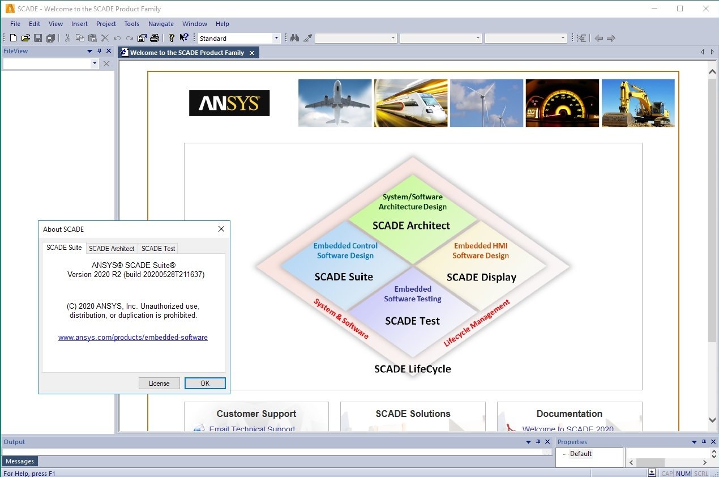Expand the FileView filter dropdown
Image resolution: width=719 pixels, height=477 pixels.
95,64
